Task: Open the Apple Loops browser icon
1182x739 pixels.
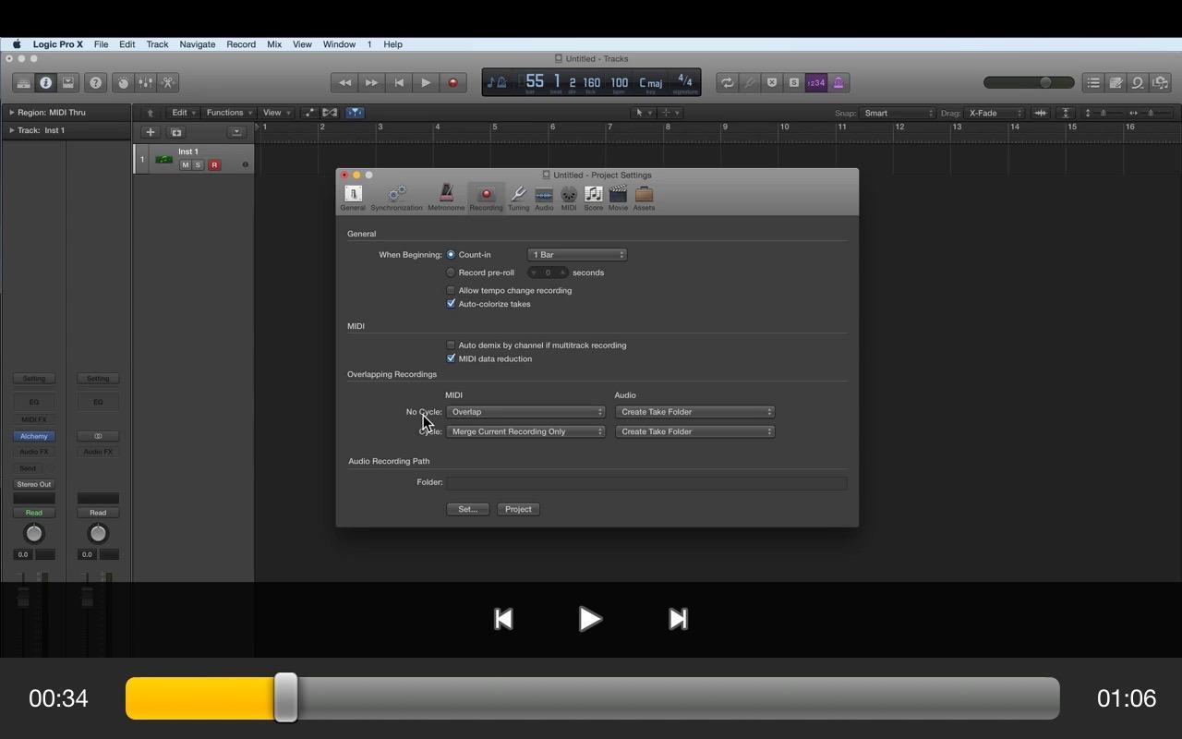Action: pos(1138,83)
